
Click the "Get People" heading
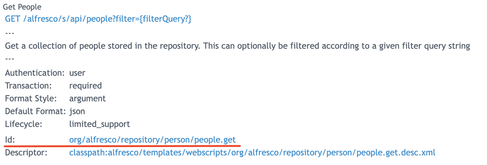22,7
